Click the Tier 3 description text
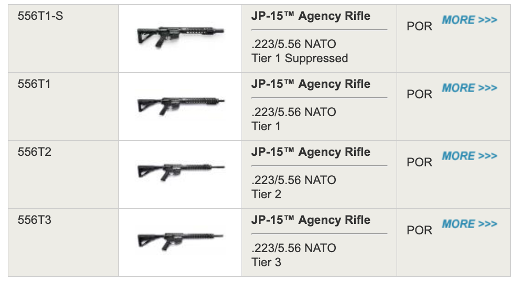Screen dimensions: 516x283 pyautogui.click(x=266, y=262)
